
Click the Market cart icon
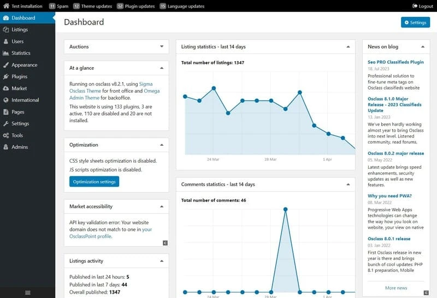(x=5, y=88)
